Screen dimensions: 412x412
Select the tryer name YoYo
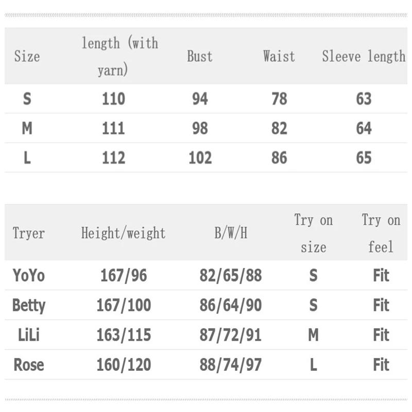coord(29,276)
